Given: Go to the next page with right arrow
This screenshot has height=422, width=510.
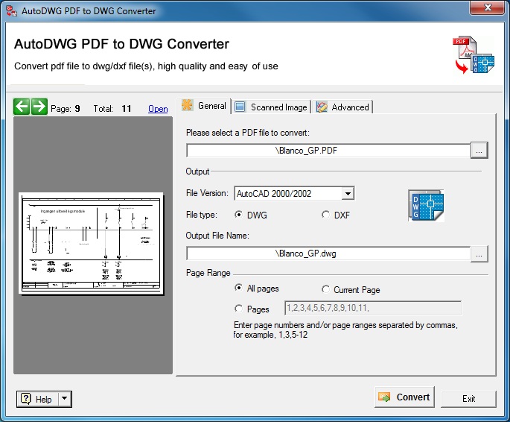Looking at the screenshot, I should pyautogui.click(x=39, y=107).
